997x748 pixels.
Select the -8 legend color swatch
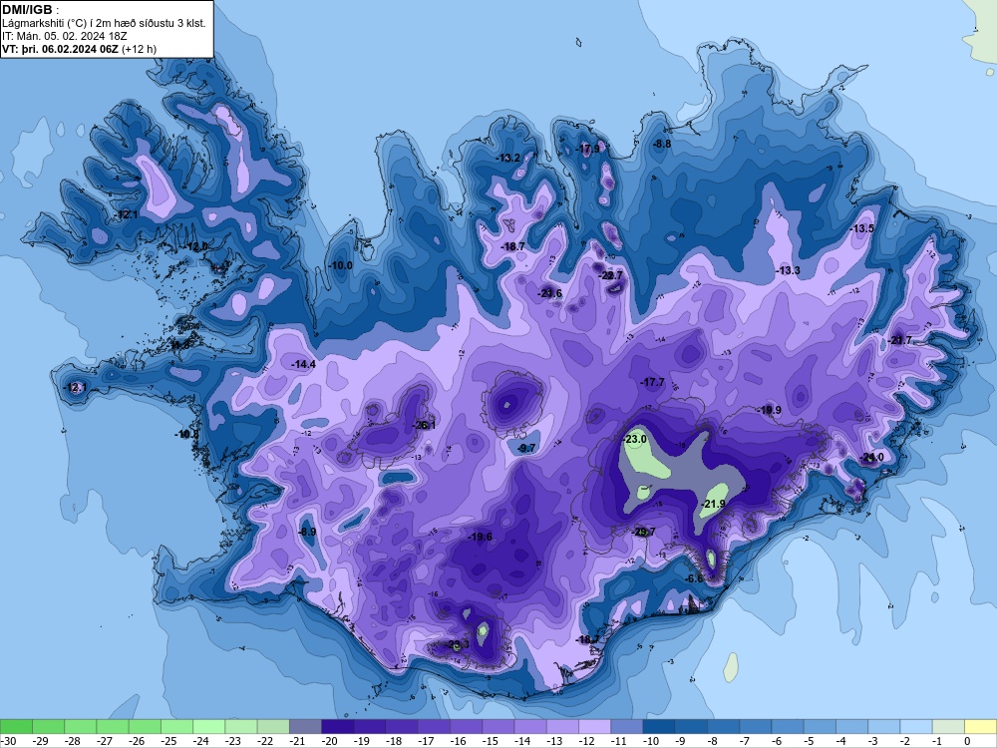pyautogui.click(x=723, y=726)
